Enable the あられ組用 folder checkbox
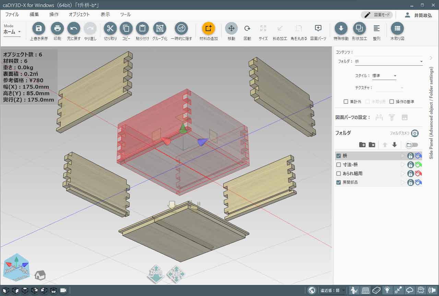This screenshot has width=439, height=296. pyautogui.click(x=339, y=173)
